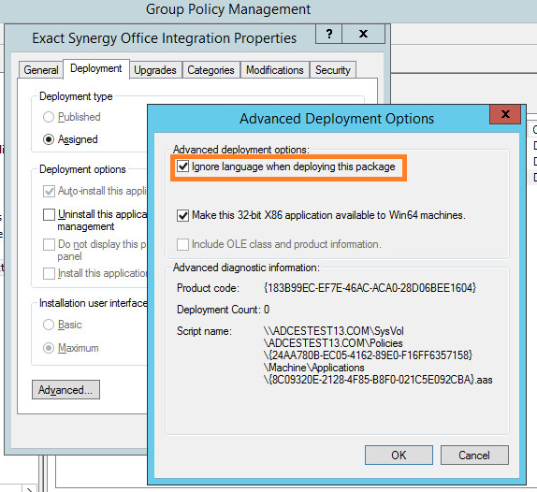The height and width of the screenshot is (492, 537).
Task: Switch to the Categories tab
Action: (x=211, y=70)
